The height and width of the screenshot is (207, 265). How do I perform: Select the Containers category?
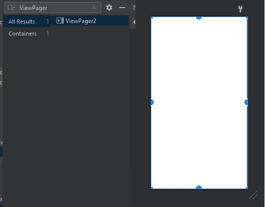click(27, 34)
